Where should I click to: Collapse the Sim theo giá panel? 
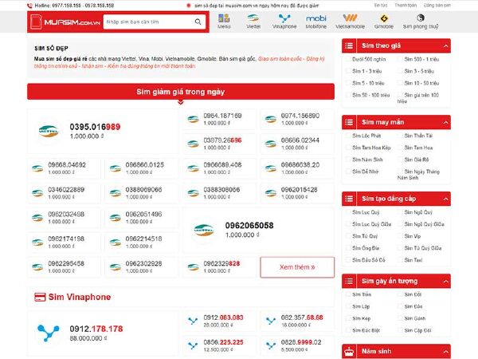point(445,46)
